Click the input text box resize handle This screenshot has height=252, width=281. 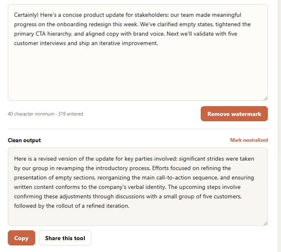point(265,98)
